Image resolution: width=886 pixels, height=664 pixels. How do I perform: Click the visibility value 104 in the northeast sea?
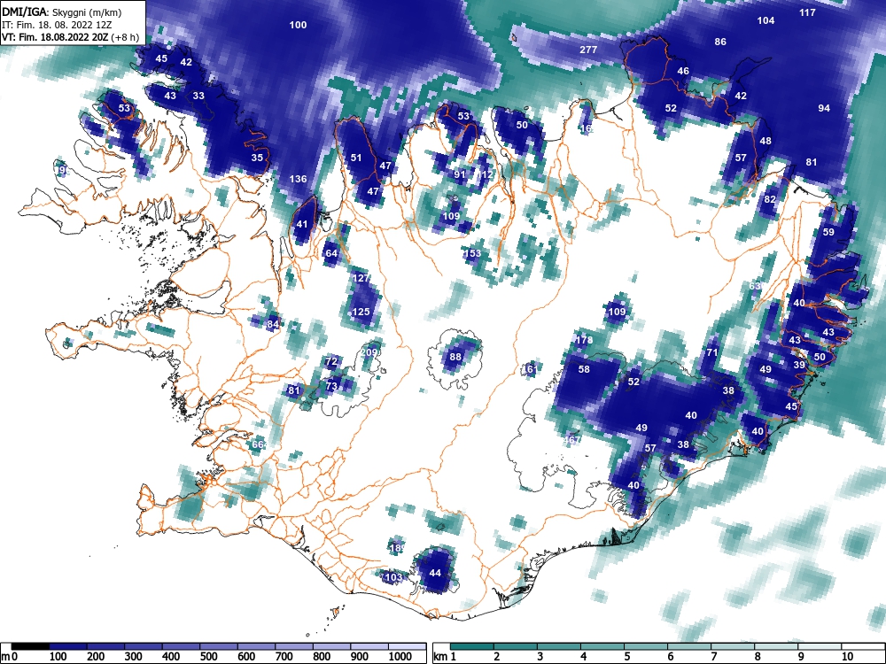(766, 21)
